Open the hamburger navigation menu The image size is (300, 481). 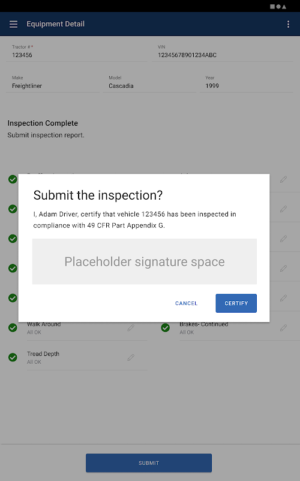pos(13,24)
